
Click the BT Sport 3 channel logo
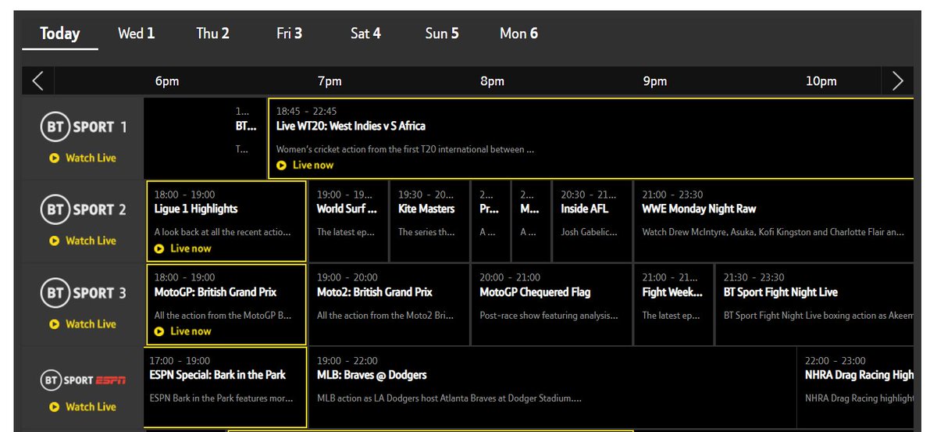tap(84, 293)
